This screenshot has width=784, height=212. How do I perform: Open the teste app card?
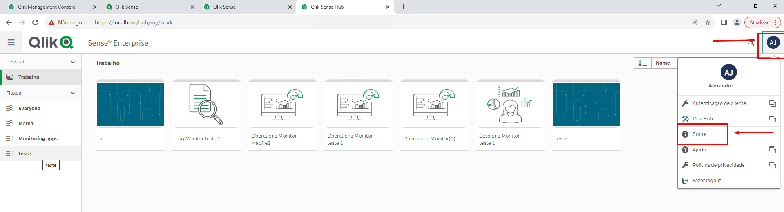(586, 116)
